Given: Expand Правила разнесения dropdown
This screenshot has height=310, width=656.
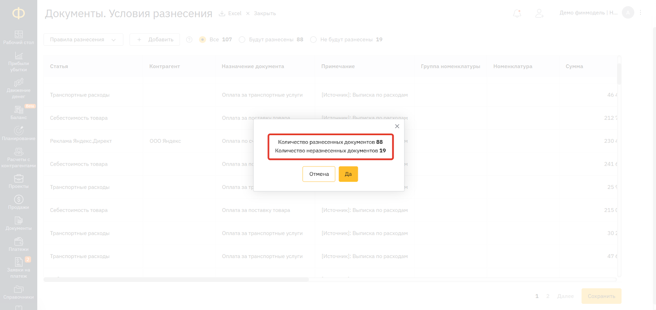Looking at the screenshot, I should click(x=83, y=40).
